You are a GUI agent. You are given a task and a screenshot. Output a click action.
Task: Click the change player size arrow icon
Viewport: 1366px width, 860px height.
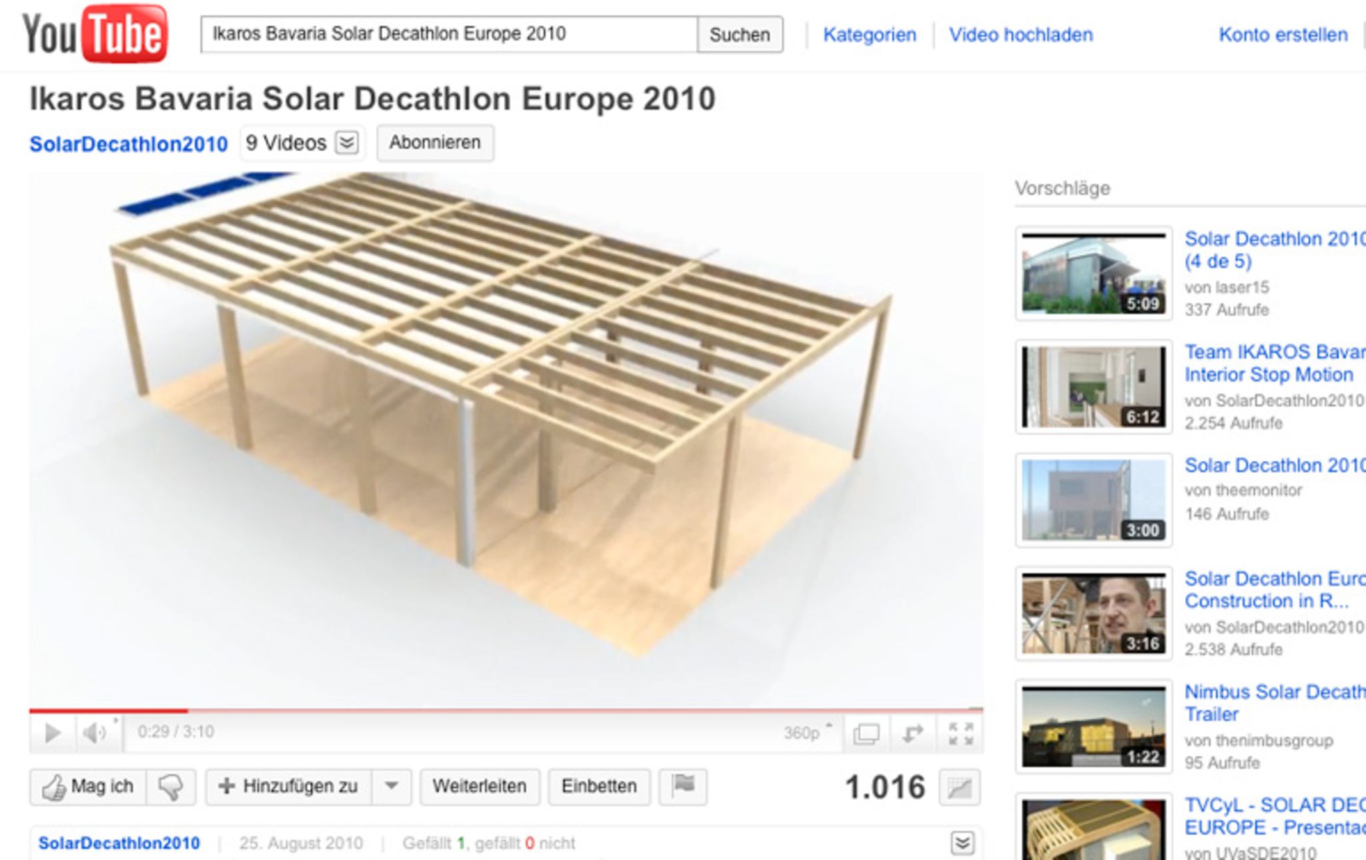coord(912,733)
